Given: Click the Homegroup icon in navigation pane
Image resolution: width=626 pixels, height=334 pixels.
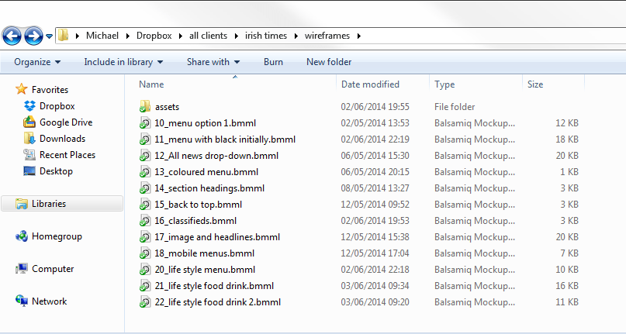Looking at the screenshot, I should tap(21, 236).
